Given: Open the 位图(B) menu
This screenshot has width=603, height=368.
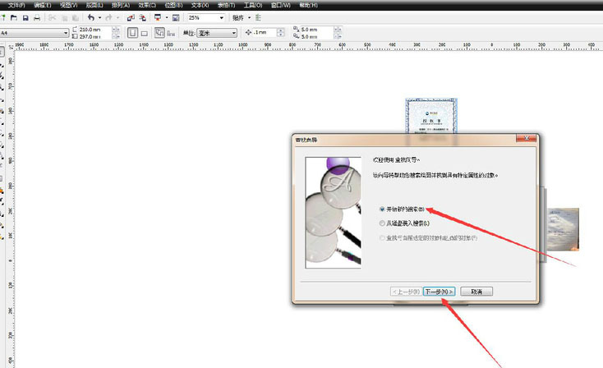Looking at the screenshot, I should coord(173,6).
